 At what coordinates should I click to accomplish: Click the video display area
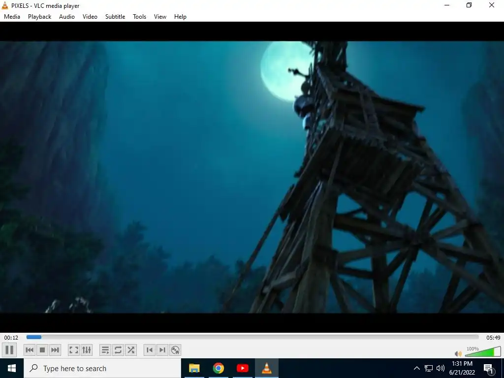pyautogui.click(x=252, y=177)
